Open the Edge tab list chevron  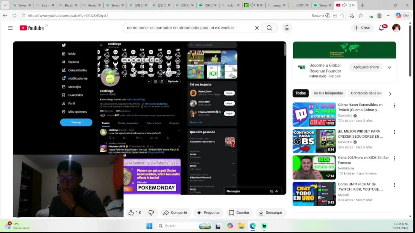coord(5,5)
